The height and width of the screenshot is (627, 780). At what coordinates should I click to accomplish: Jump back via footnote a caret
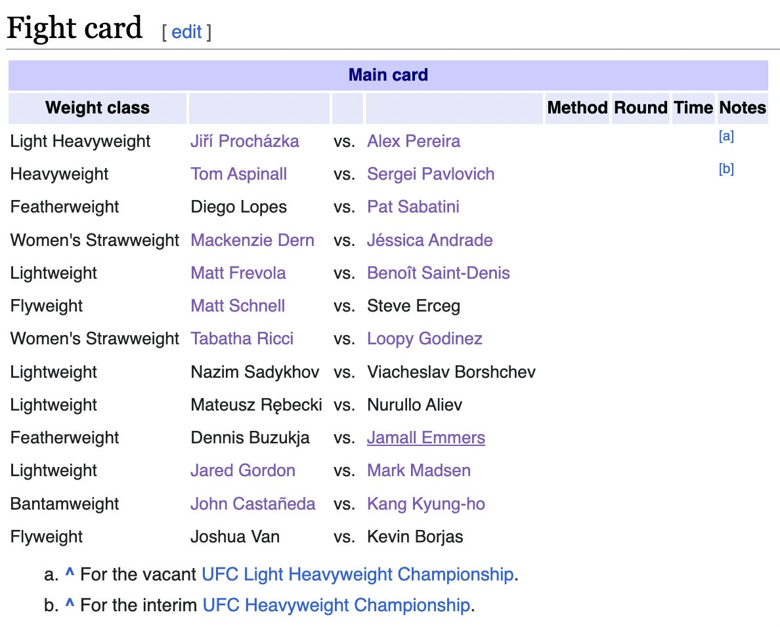[70, 575]
